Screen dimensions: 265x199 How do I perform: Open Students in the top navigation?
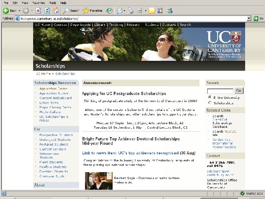tap(152, 25)
